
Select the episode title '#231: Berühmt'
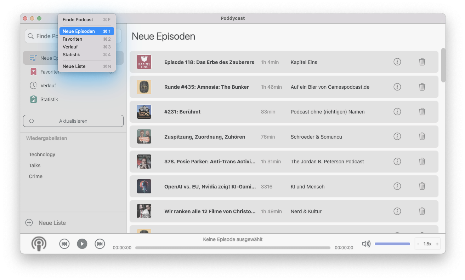click(182, 112)
